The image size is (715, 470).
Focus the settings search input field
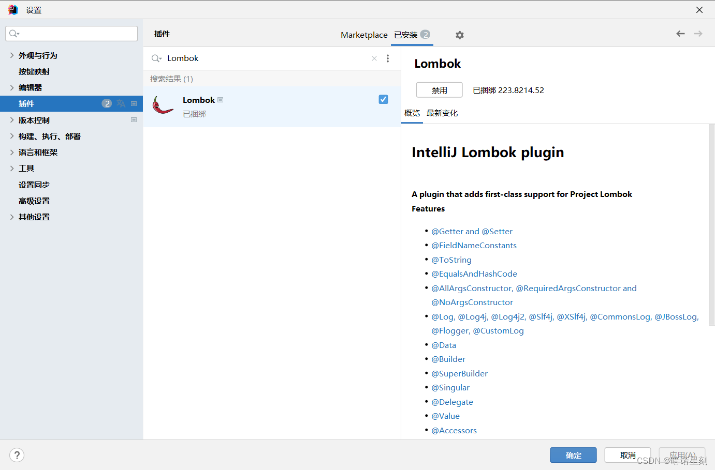coord(71,34)
